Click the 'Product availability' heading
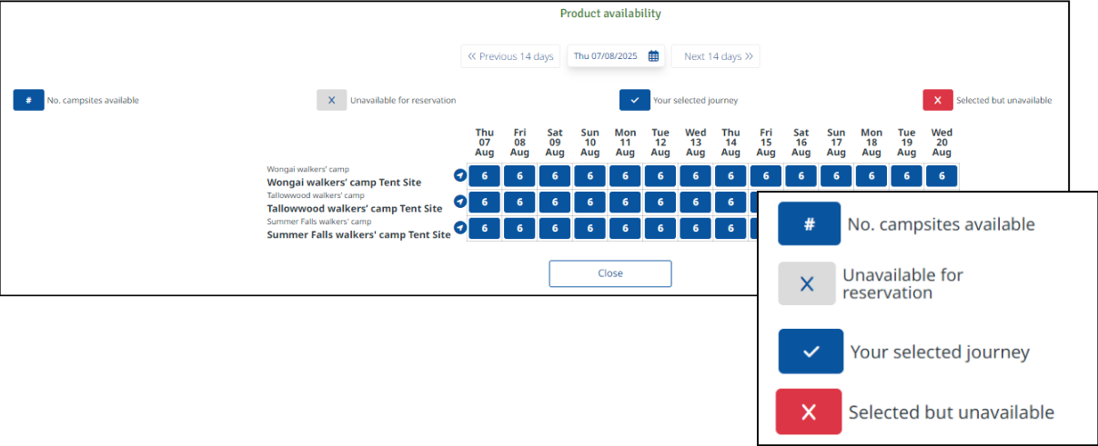The width and height of the screenshot is (1098, 446). click(x=610, y=14)
